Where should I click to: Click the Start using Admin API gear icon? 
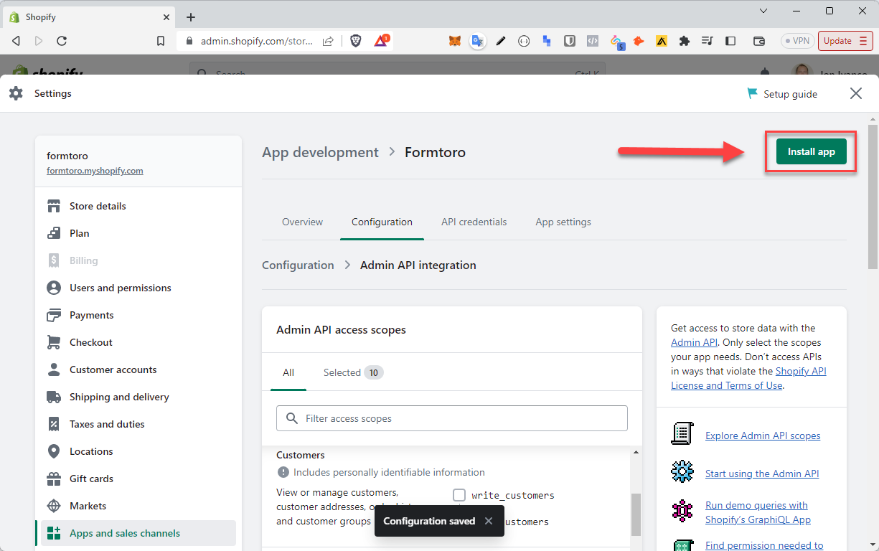point(682,471)
